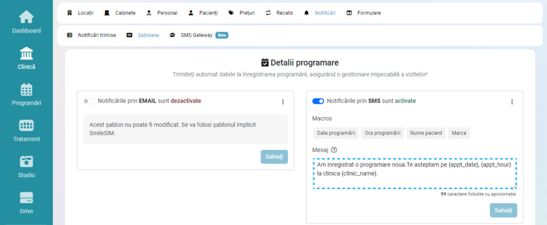Open the SMS card three-dot menu
The width and height of the screenshot is (547, 225).
click(x=512, y=102)
